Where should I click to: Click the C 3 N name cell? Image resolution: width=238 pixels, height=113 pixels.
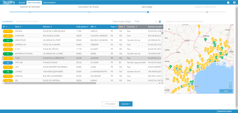pos(18,49)
